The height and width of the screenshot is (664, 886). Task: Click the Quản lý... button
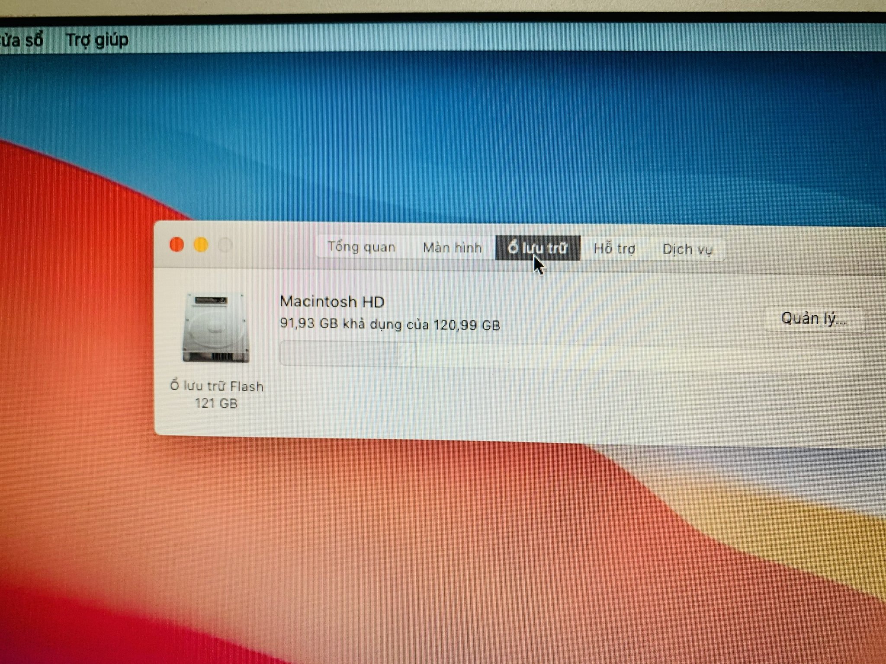[814, 319]
